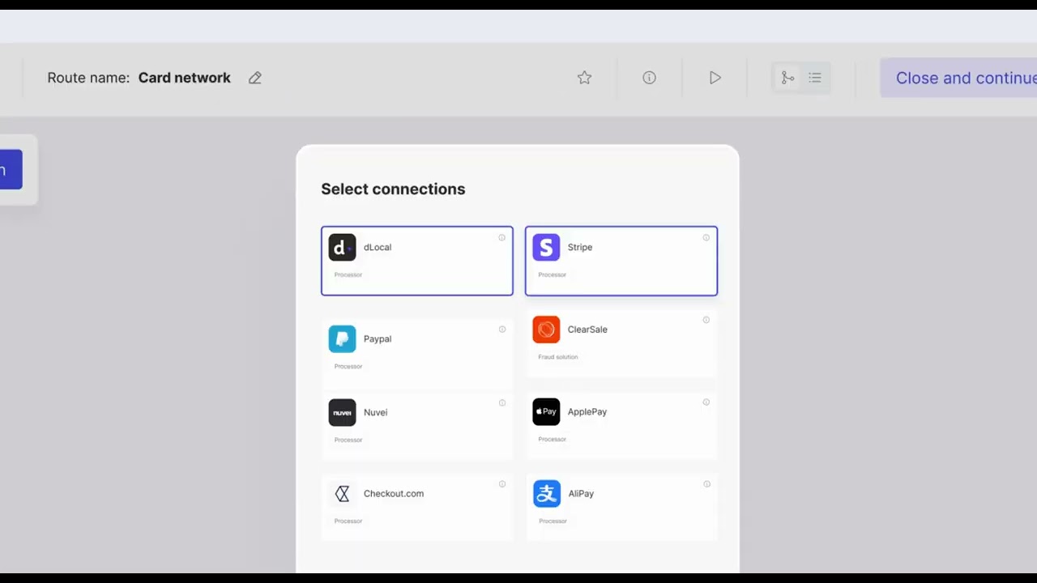Open info icon on ClearSale card
The height and width of the screenshot is (583, 1037).
706,320
